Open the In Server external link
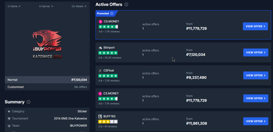Image resolution: width=273 pixels, height=132 pixels. pos(46,7)
